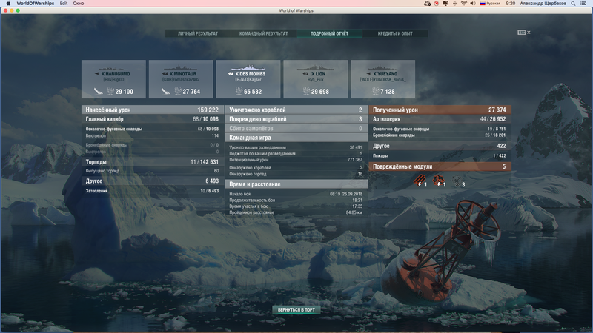Open the WorldOfWarships app menu
This screenshot has height=333, width=593.
(35, 4)
